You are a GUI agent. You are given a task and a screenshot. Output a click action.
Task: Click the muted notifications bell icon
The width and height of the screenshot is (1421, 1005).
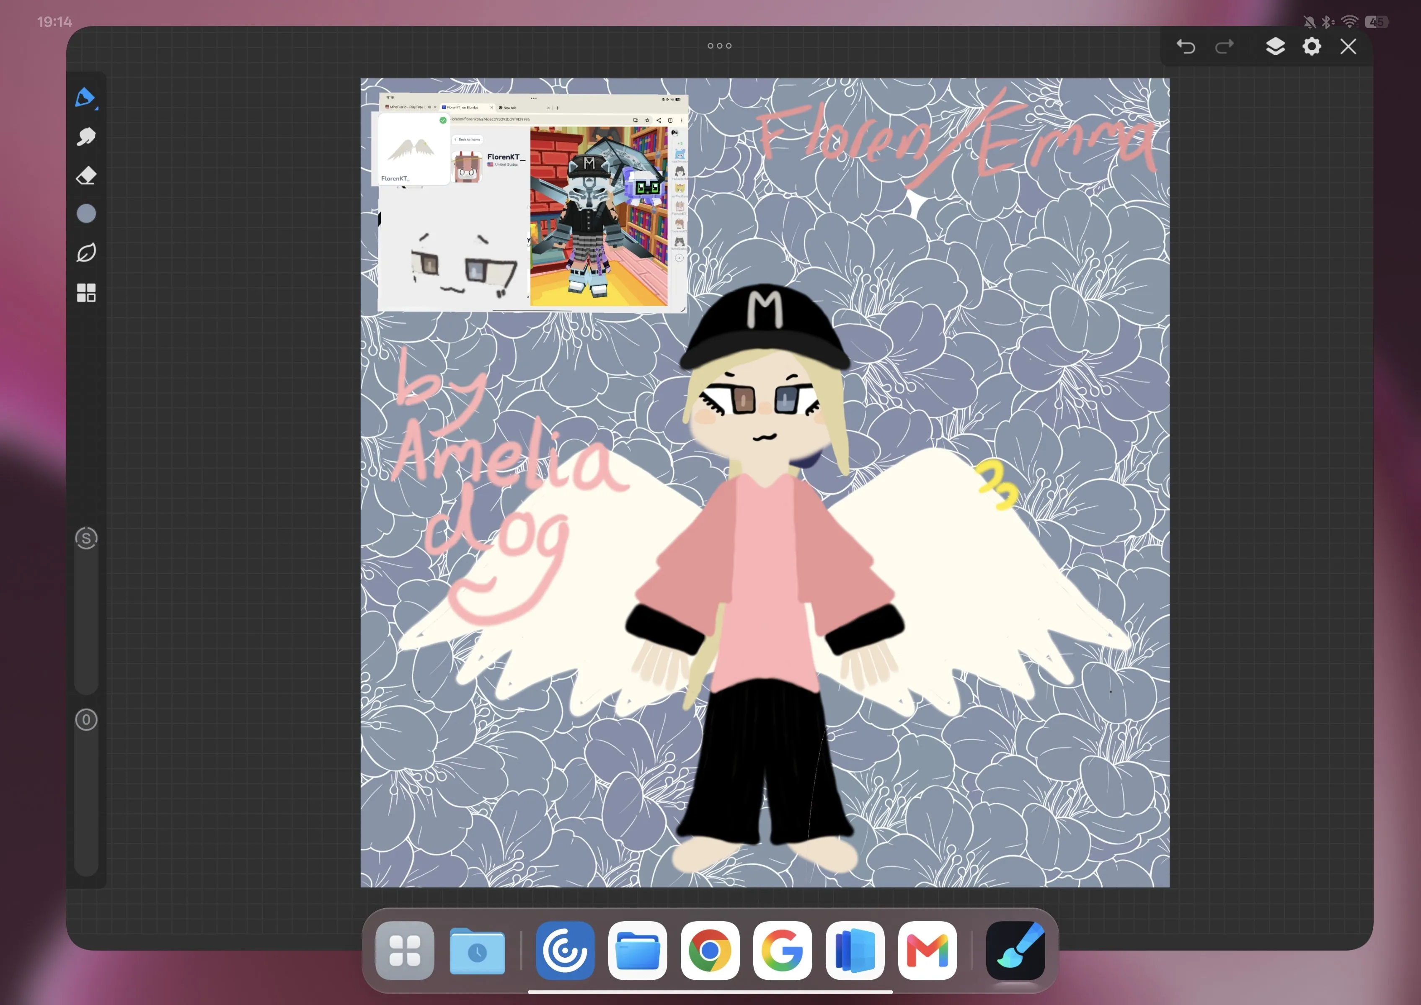coord(1309,22)
